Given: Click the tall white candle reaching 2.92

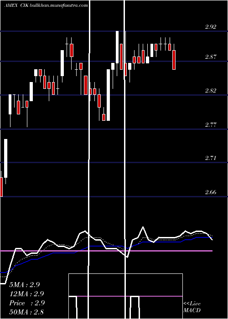Looking at the screenshot, I should click(x=117, y=47).
